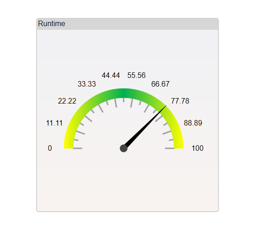This screenshot has width=255, height=230.
Task: Click the gauge needle center pivot
Action: (123, 148)
